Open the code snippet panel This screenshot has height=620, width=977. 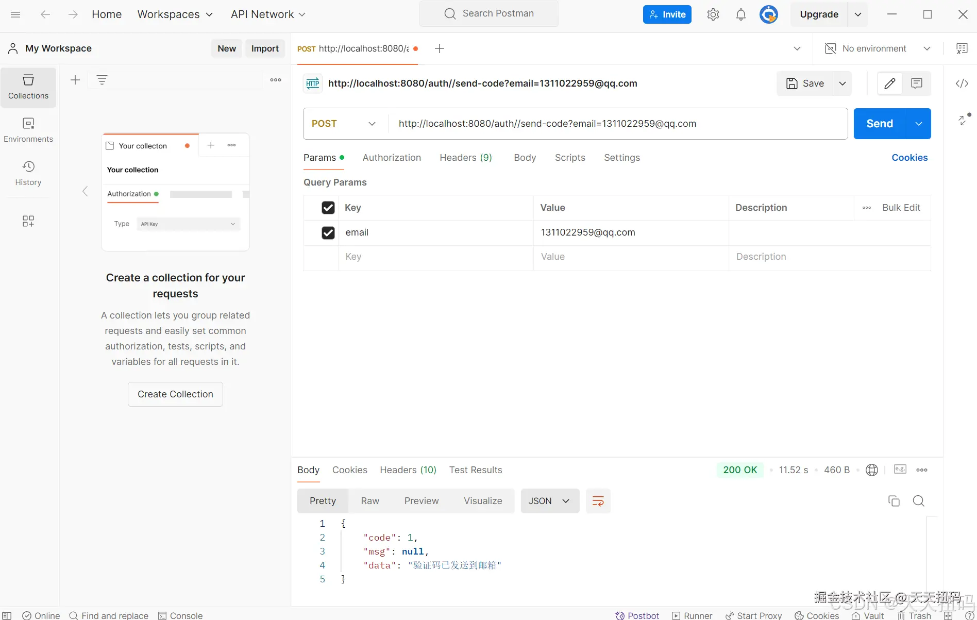962,83
